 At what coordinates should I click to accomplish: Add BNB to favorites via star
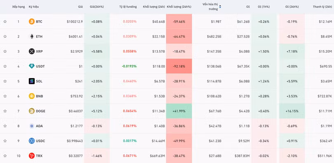5,96
